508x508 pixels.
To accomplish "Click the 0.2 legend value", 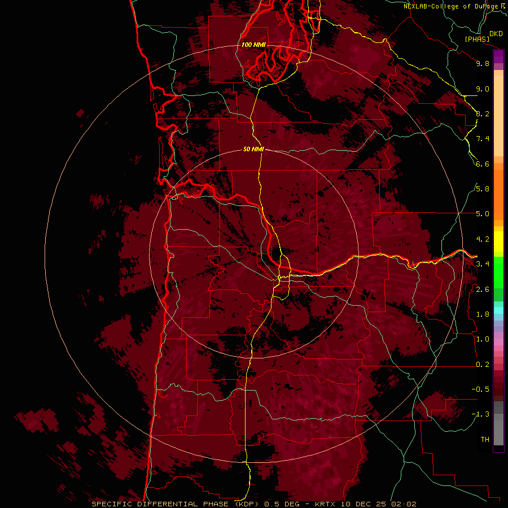I will click(x=483, y=365).
